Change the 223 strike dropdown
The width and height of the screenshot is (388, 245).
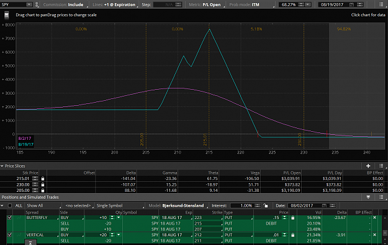208,218
